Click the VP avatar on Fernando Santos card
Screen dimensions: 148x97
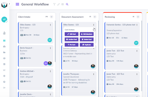point(136,43)
